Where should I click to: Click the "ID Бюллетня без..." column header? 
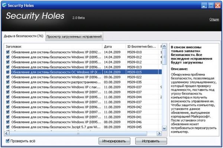point(142,46)
